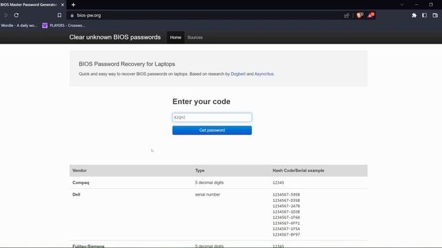Click example serial 1234567-1D3B
This screenshot has width=442, height=248.
[286, 211]
